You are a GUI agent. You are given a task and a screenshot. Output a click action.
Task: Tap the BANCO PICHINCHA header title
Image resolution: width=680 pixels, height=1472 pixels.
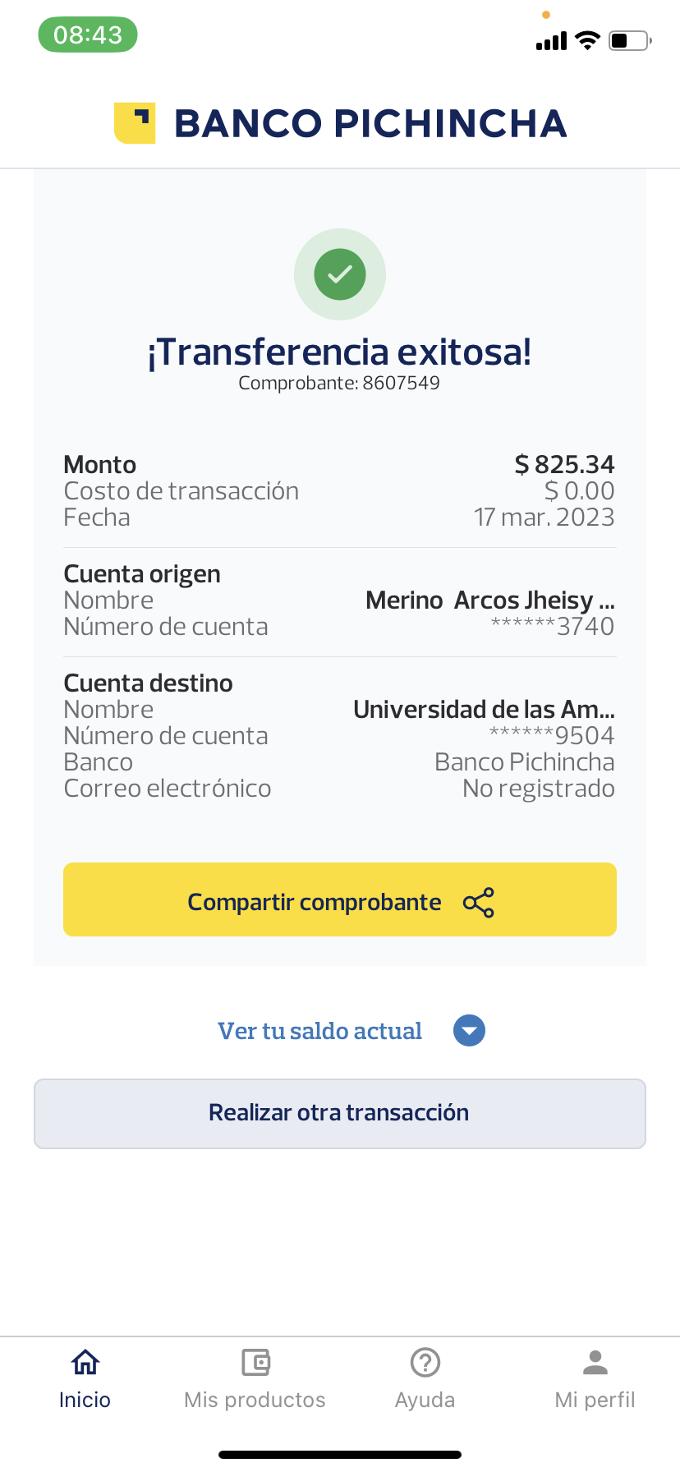(370, 123)
